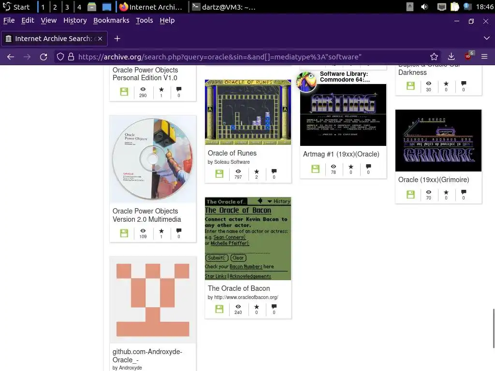Image resolution: width=495 pixels, height=371 pixels.
Task: Click the Grimoire demo screenshot thumbnail
Action: pos(438,141)
